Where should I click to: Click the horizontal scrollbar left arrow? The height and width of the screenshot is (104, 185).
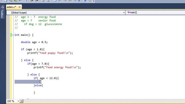pos(21,101)
